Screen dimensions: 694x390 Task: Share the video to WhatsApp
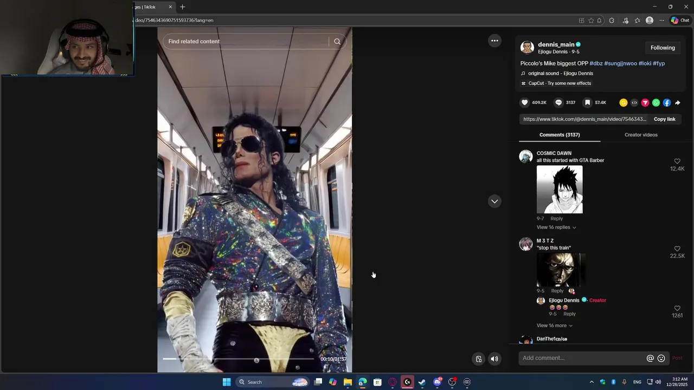click(656, 103)
